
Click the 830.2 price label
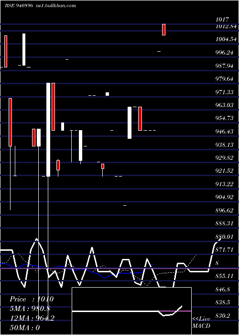(223, 315)
